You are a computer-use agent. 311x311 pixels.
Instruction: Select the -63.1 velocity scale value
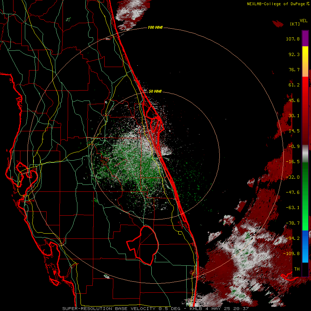tap(293, 208)
